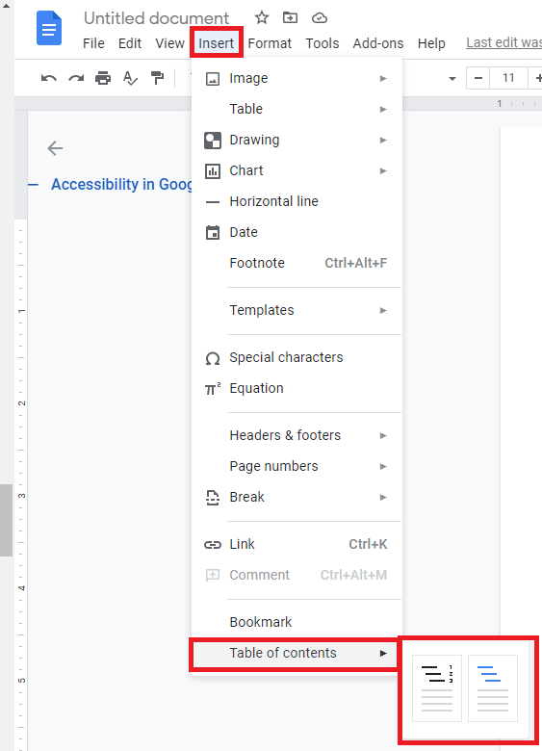Decrease font size with minus button

pos(477,78)
